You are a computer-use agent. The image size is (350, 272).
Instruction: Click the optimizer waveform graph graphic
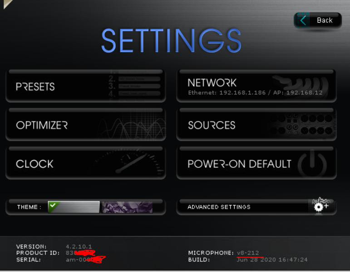[131, 126]
